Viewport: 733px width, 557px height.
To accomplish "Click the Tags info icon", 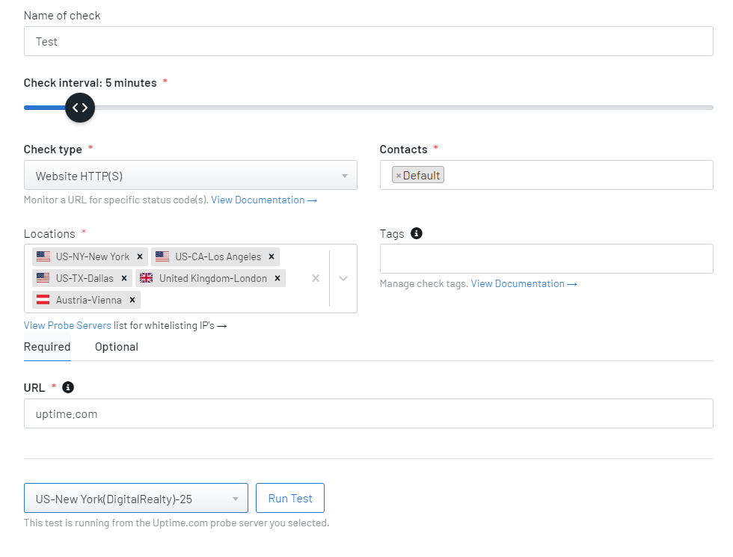I will click(416, 233).
